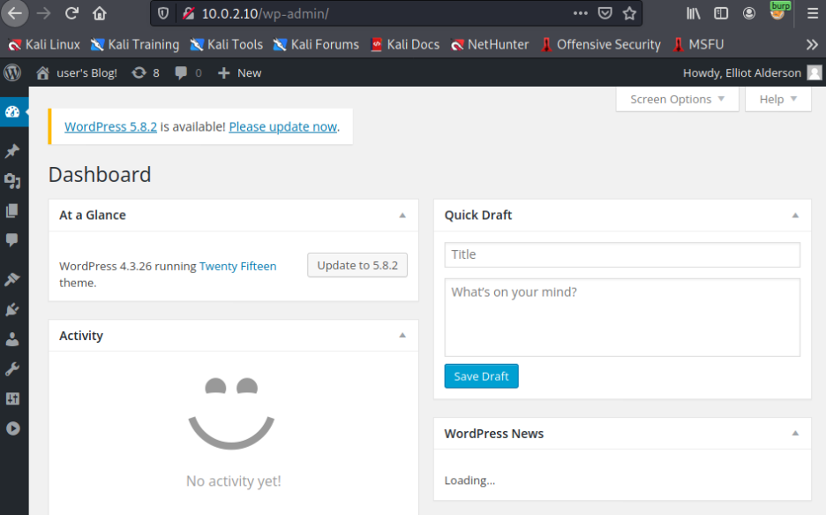Open the browser home page
This screenshot has height=515, width=826.
(x=100, y=13)
